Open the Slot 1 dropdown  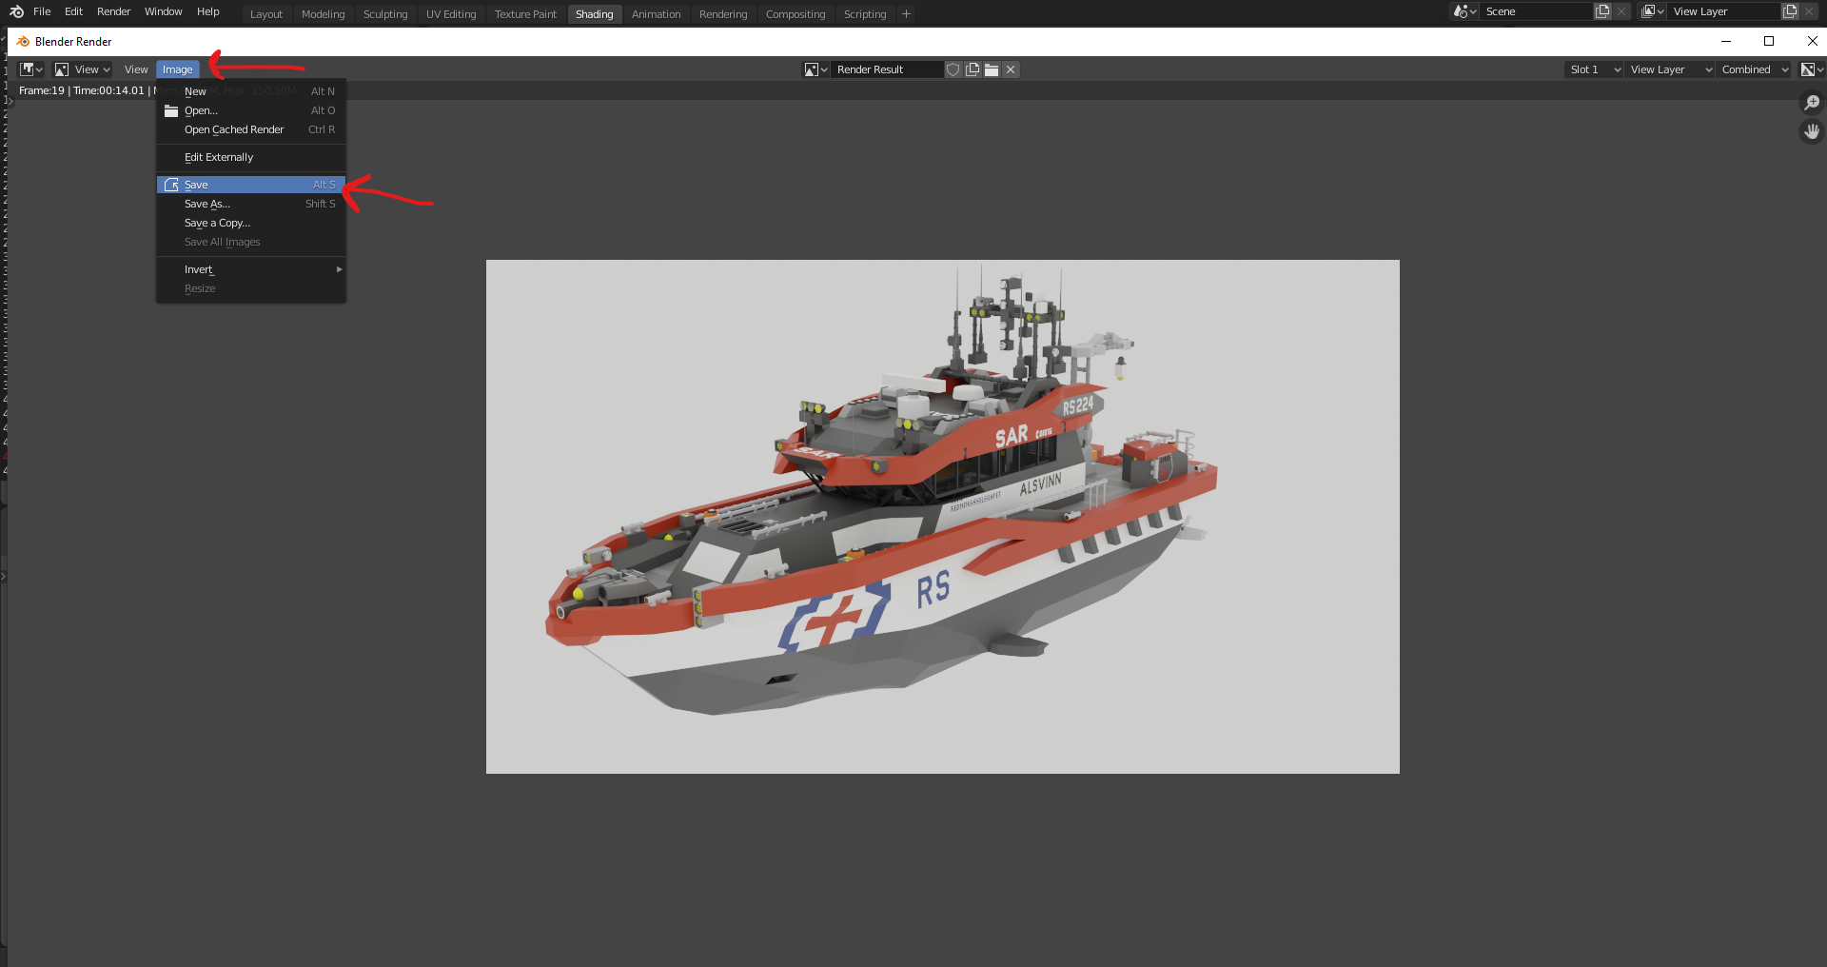1594,69
